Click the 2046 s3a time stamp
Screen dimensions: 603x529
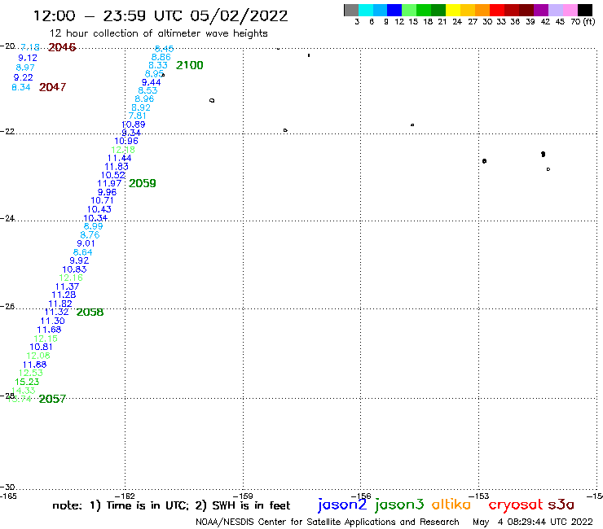[x=62, y=47]
